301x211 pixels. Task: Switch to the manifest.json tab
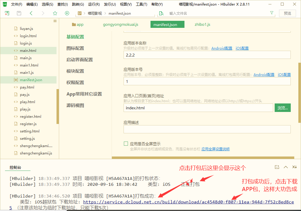coord(167,24)
